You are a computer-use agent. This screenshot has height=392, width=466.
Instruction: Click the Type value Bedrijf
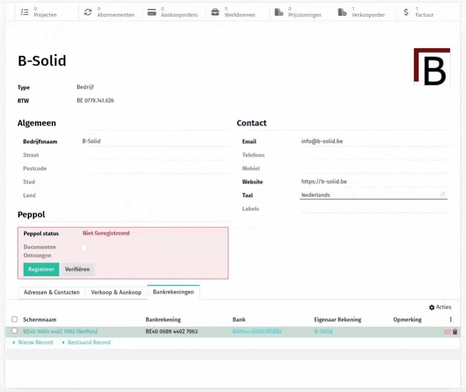point(85,87)
